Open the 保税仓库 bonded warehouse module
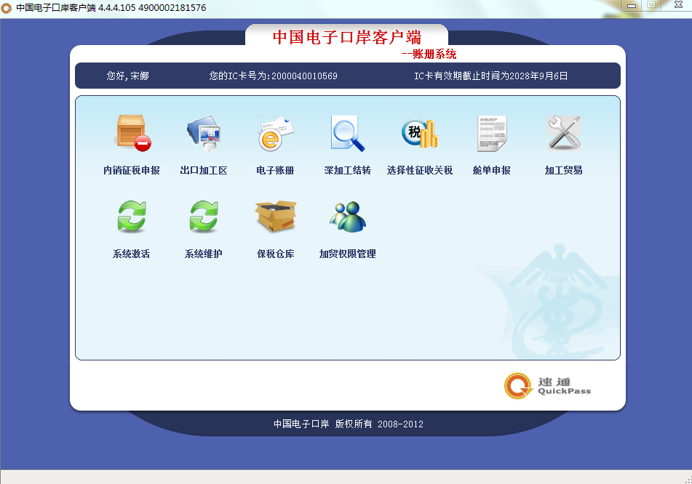692x484 pixels. pos(276,226)
